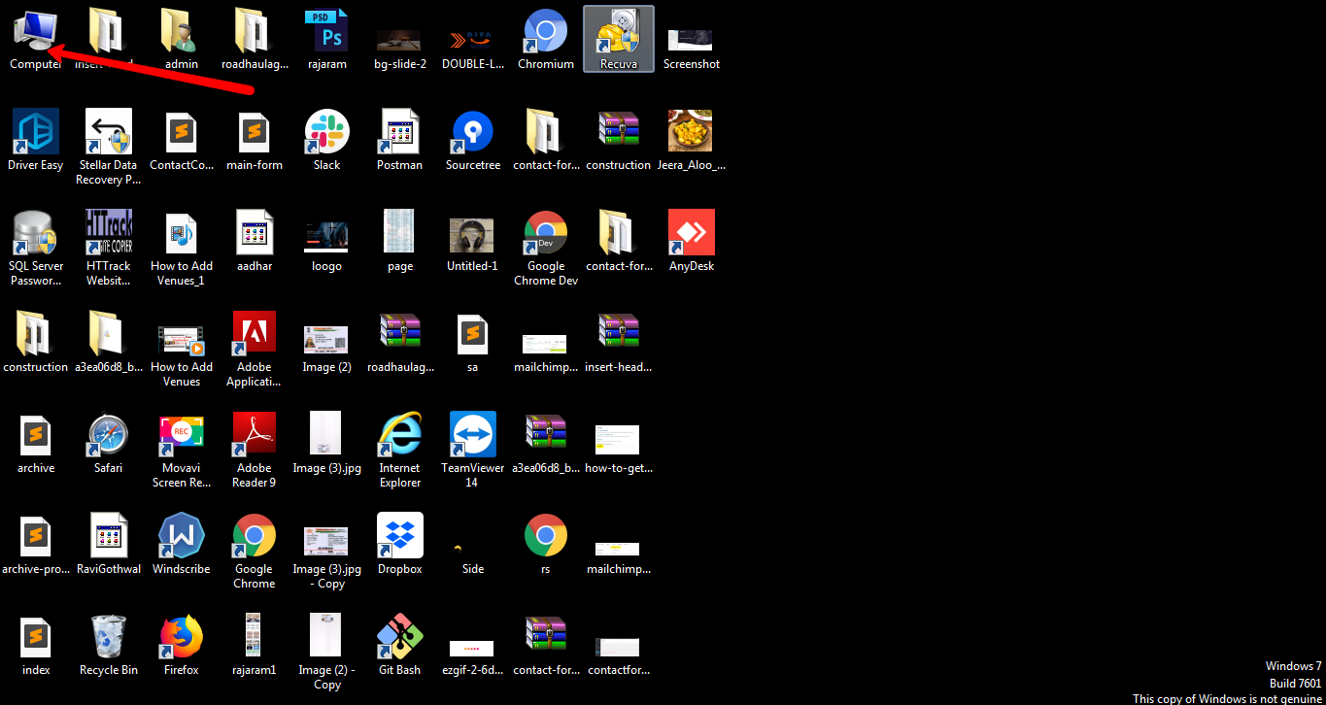Launch the AnyDesk shortcut
The width and height of the screenshot is (1326, 705).
pyautogui.click(x=692, y=241)
